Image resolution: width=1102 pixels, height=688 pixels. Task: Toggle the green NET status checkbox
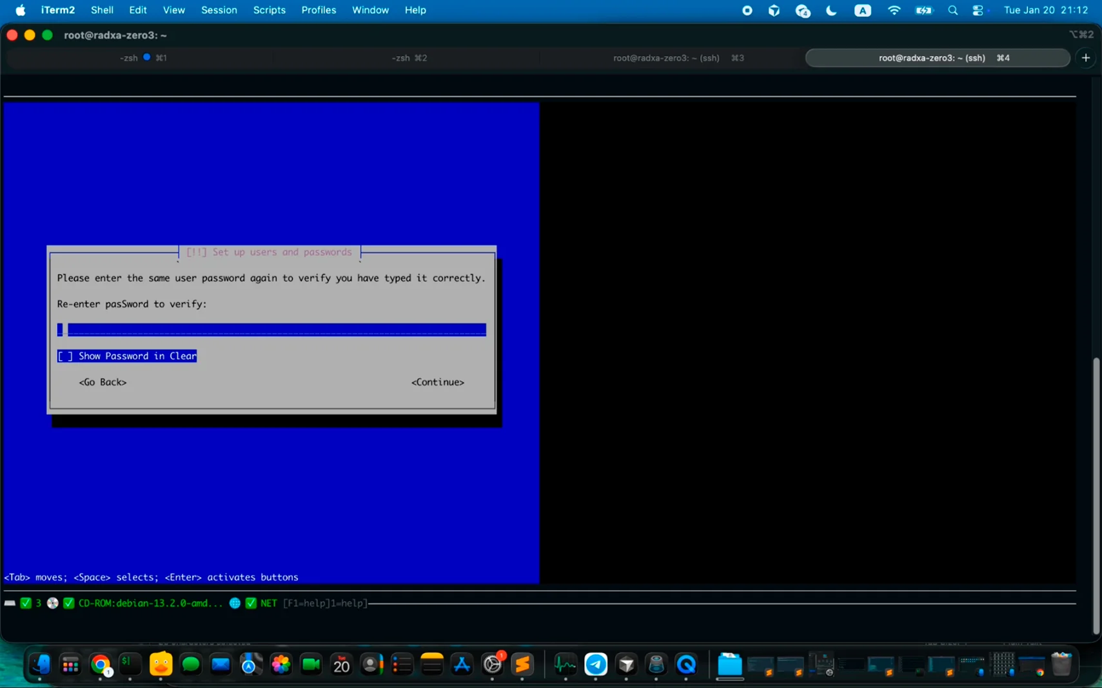tap(251, 603)
